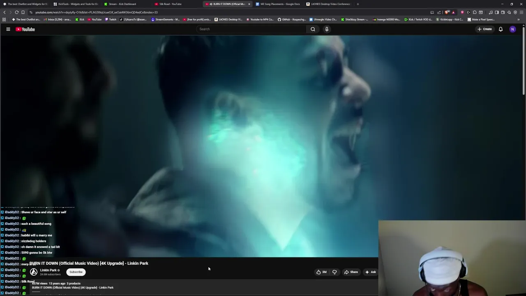Click the address bar URL
The width and height of the screenshot is (526, 296).
96,12
